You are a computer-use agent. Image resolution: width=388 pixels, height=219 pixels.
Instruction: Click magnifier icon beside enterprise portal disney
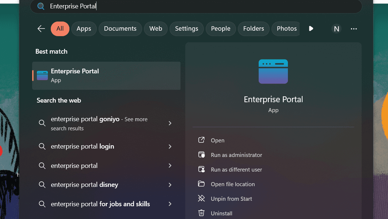42,185
